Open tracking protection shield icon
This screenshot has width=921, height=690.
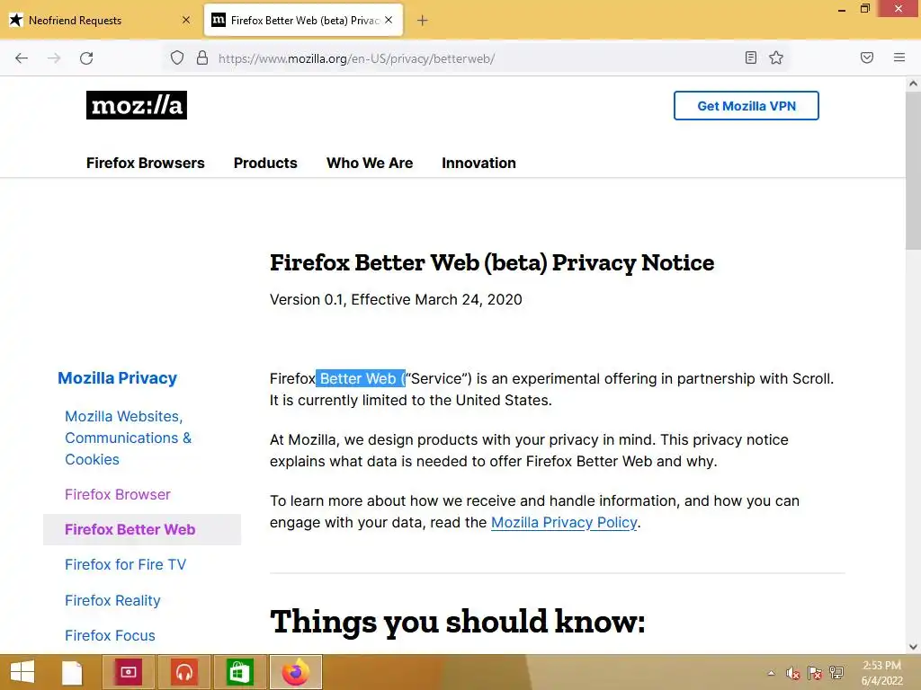click(x=177, y=57)
